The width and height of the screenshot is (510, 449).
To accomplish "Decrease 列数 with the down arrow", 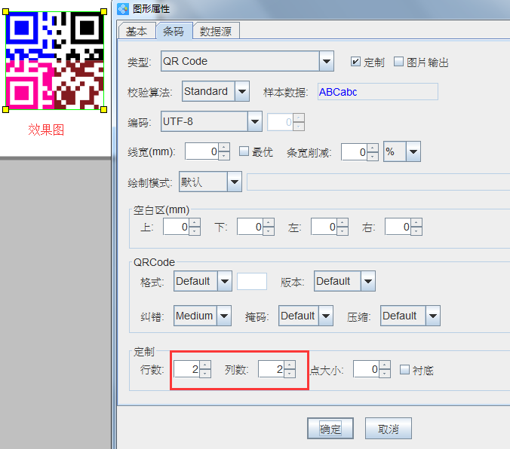I will pos(290,374).
